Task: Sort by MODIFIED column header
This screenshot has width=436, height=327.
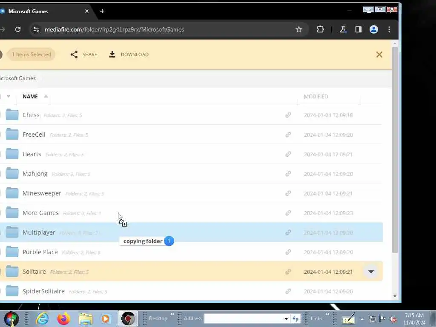Action: tap(316, 97)
